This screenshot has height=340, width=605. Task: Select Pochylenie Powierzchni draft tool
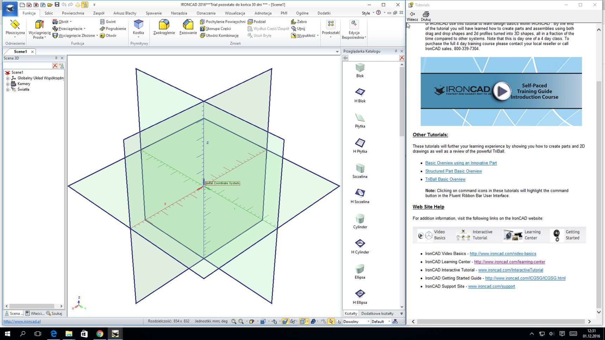pos(223,21)
